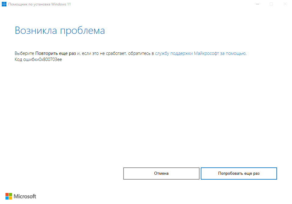Click the Windows logo in title bar
Image resolution: width=292 pixels, height=204 pixels.
pyautogui.click(x=4, y=4)
